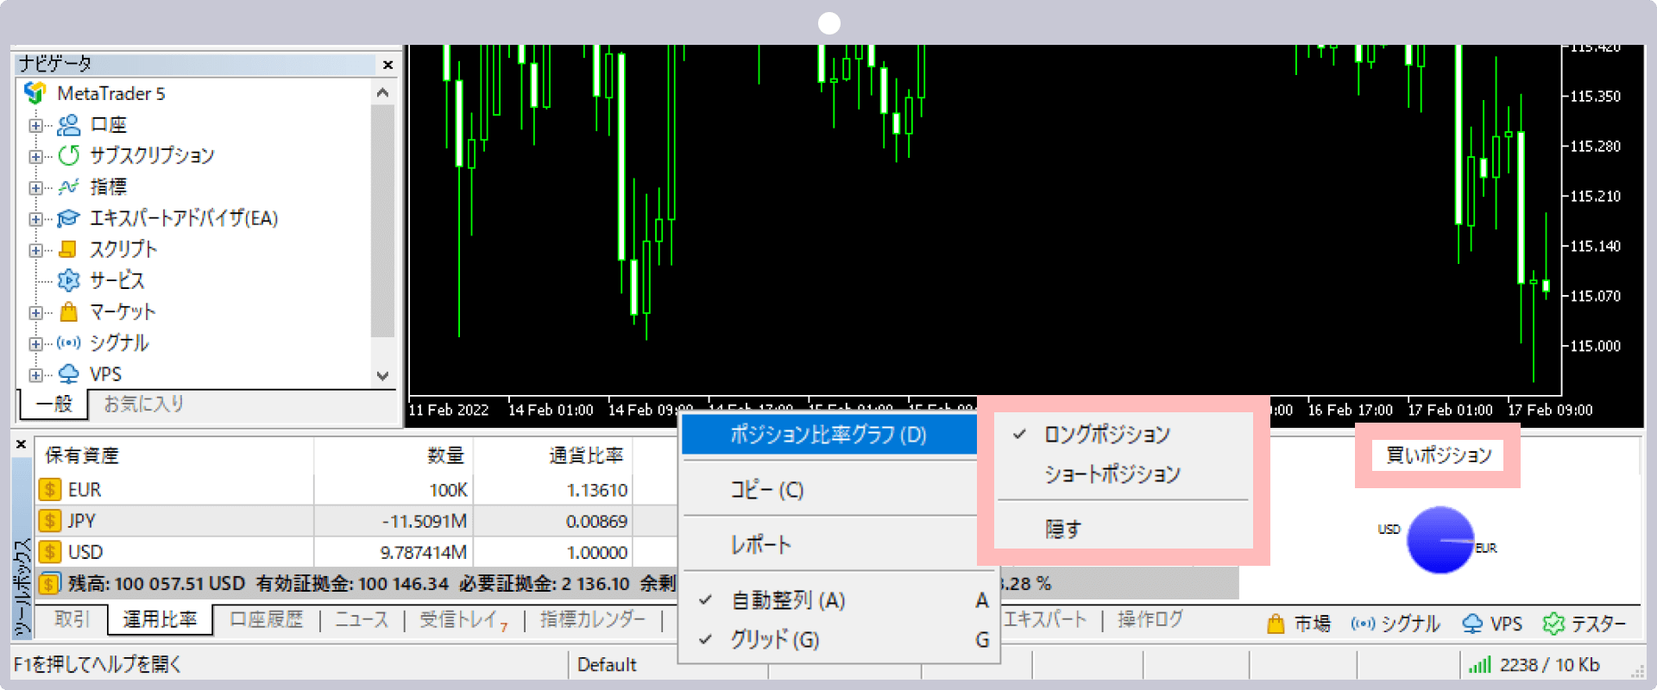Toggle ロングポジション checked option
The width and height of the screenshot is (1657, 690).
(x=1123, y=434)
